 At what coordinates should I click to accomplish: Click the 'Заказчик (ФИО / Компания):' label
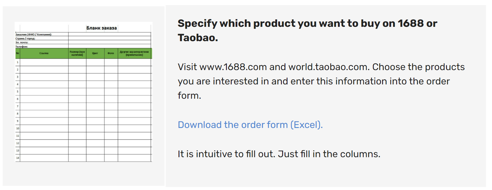point(33,35)
